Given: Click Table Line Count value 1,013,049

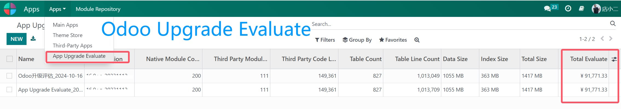Looking at the screenshot, I should point(428,76).
